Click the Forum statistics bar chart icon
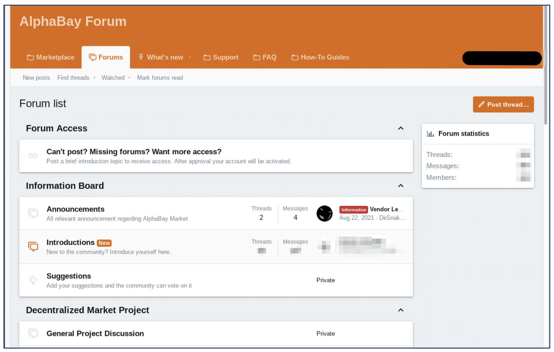554x352 pixels. (x=430, y=134)
